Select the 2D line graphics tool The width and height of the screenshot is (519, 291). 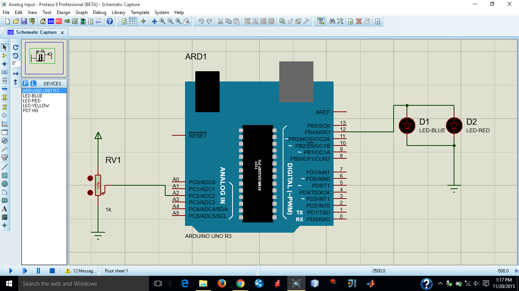[x=5, y=167]
